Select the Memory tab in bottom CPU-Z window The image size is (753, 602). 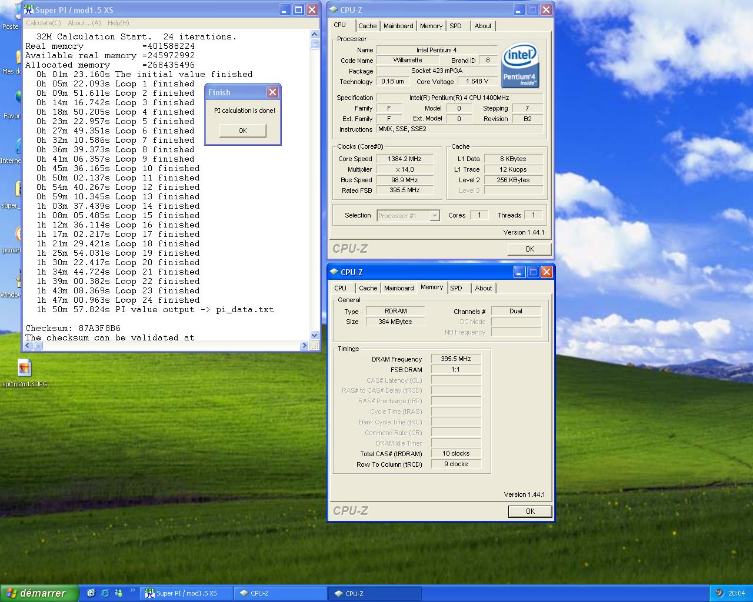[432, 287]
